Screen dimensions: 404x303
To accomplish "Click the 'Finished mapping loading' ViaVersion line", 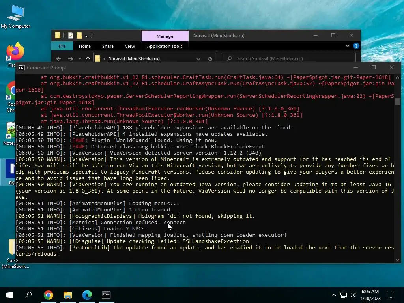I will click(x=151, y=235).
